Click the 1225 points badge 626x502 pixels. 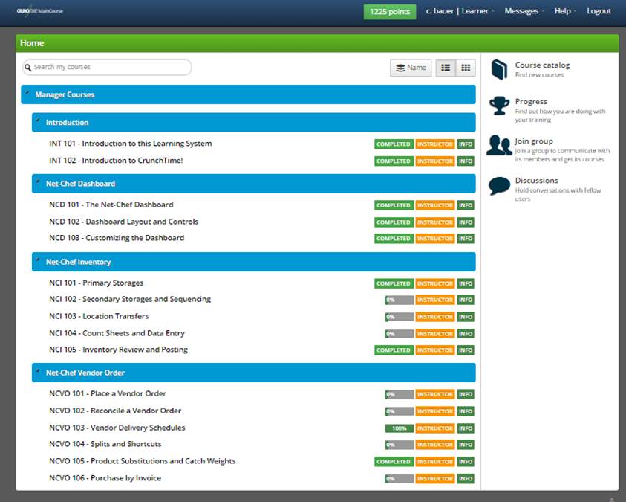point(390,12)
